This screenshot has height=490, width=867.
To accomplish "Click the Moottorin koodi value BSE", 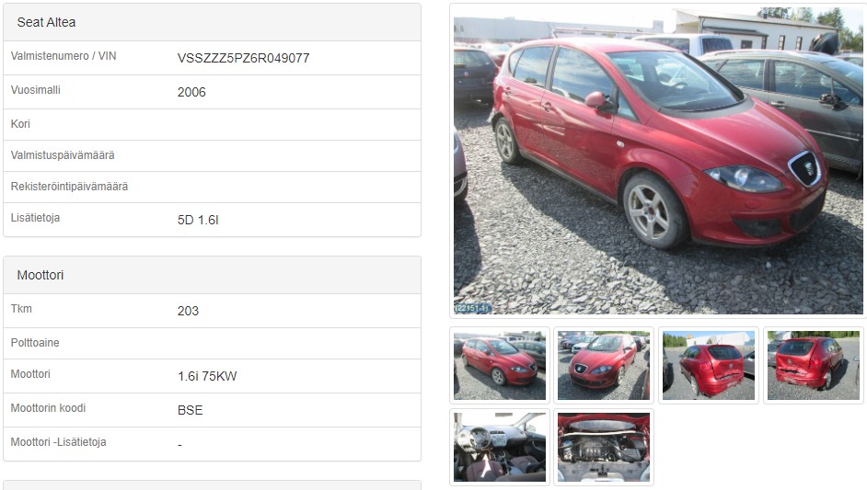I will pos(191,410).
